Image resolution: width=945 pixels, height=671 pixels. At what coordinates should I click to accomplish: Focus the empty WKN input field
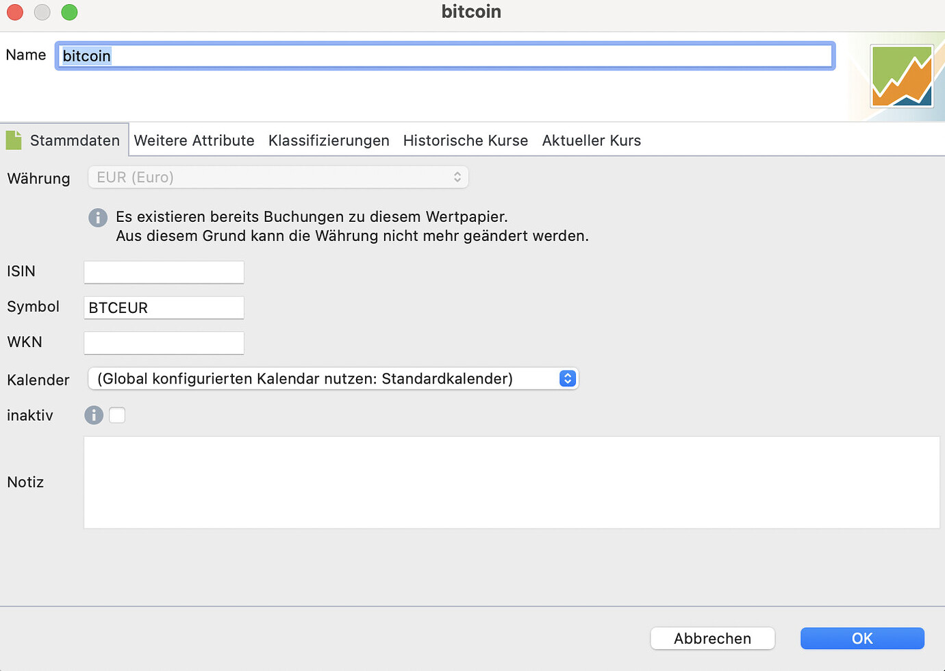164,343
